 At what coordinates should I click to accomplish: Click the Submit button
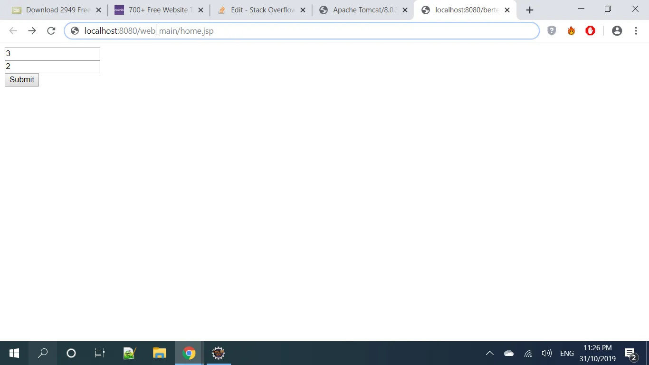tap(22, 80)
